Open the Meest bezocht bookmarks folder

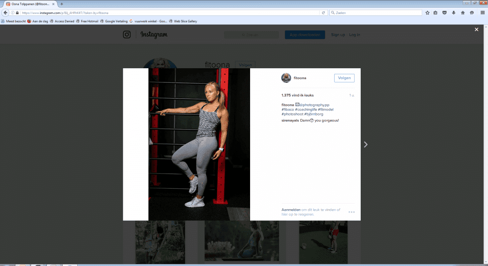click(13, 21)
